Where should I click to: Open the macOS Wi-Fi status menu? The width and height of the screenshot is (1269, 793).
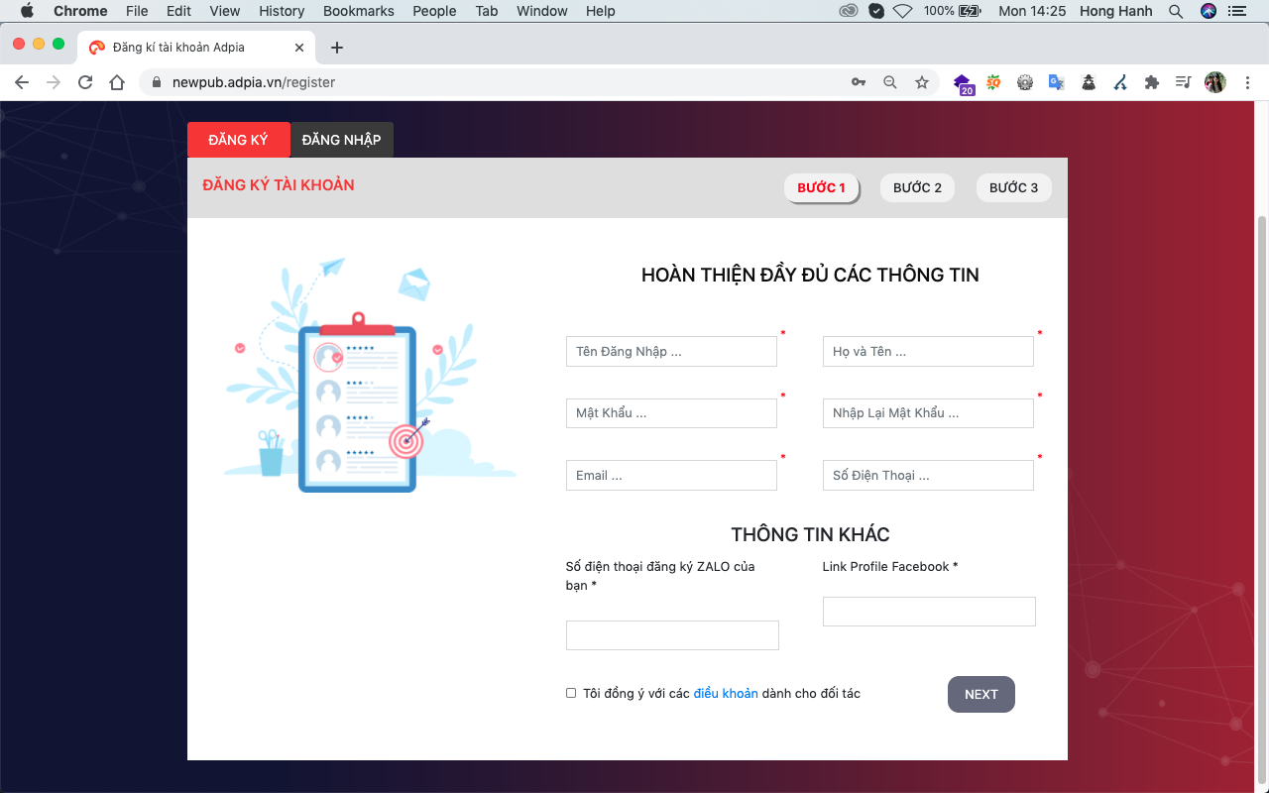pos(902,11)
